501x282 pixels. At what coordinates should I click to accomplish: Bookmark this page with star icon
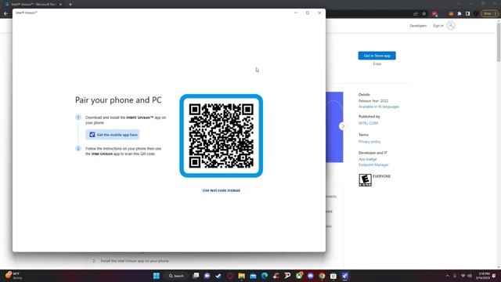(x=424, y=14)
